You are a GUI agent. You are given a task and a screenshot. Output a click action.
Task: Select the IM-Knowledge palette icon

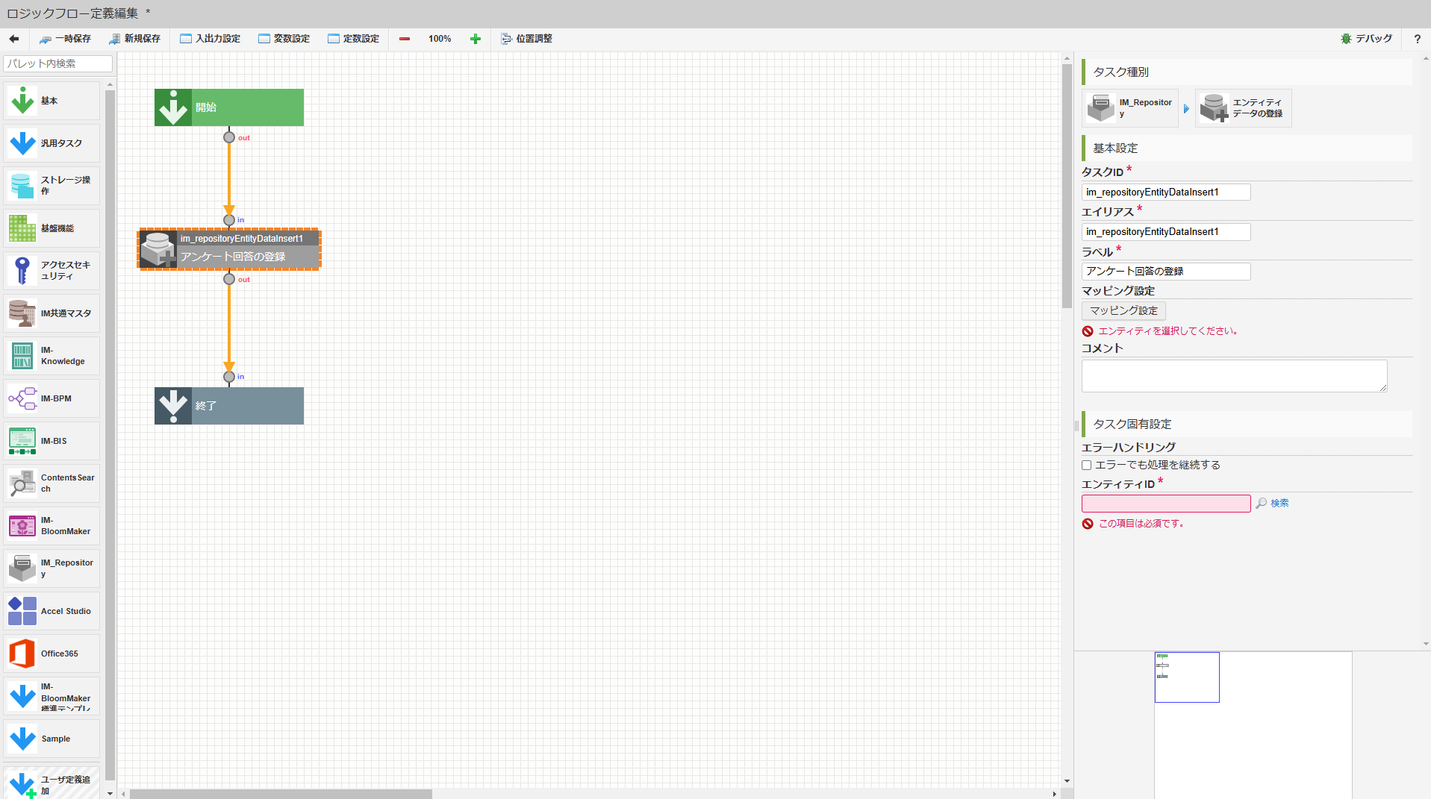coord(22,356)
